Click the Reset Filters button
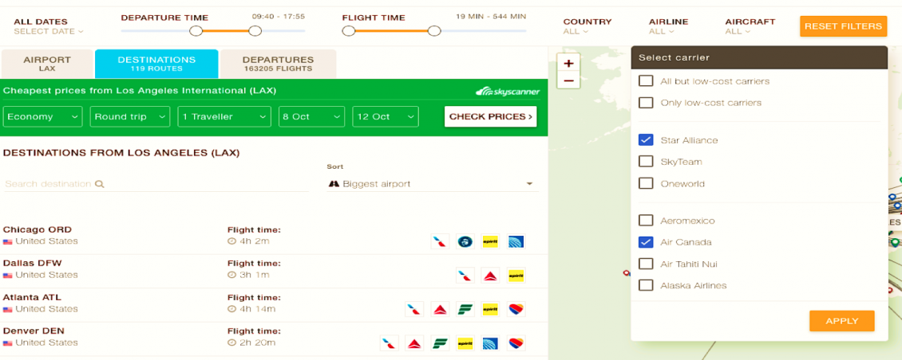This screenshot has width=902, height=360. click(x=843, y=26)
